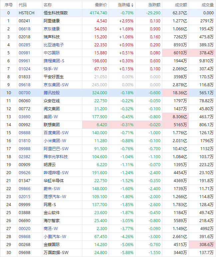Click the 序号 column header
Screen dimensions: 216x257
coord(9,5)
